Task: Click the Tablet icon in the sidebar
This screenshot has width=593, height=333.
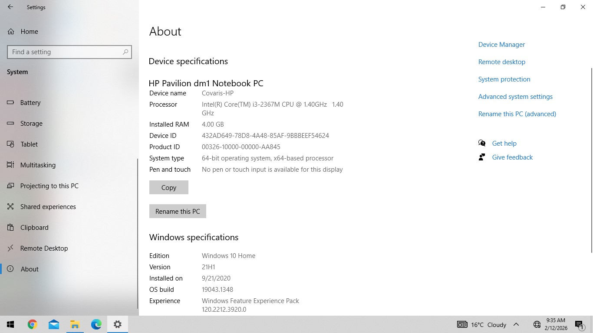Action: pyautogui.click(x=11, y=144)
